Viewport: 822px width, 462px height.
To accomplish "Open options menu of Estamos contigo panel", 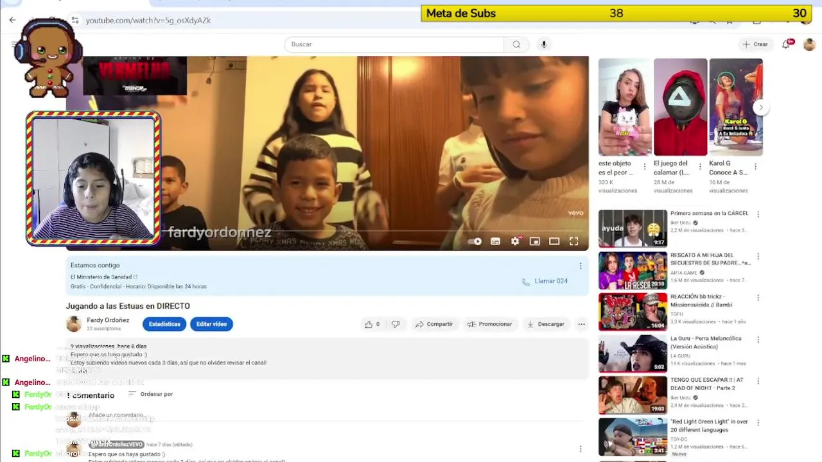I will pos(581,266).
